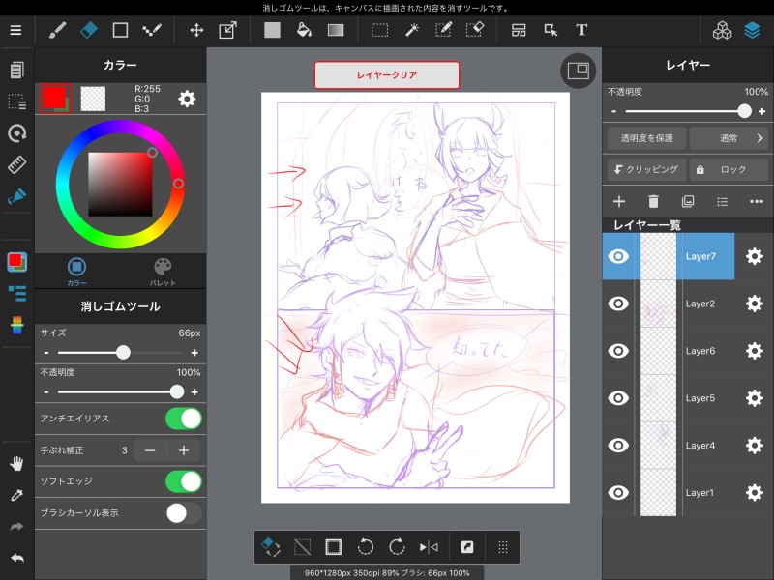
Task: Open Layer1 settings gear
Action: (x=755, y=493)
